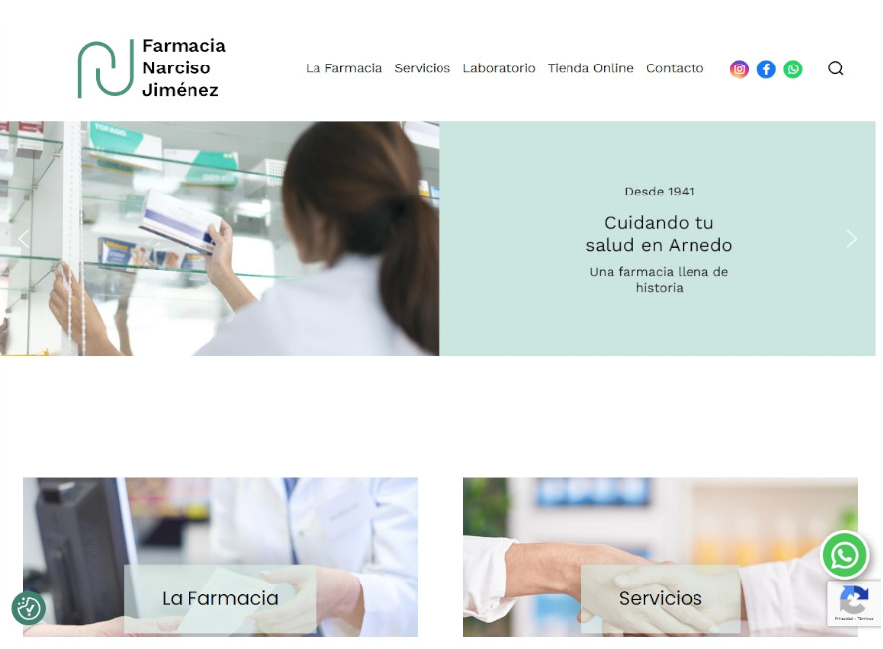
Task: Open the Servicios menu item
Action: point(423,68)
